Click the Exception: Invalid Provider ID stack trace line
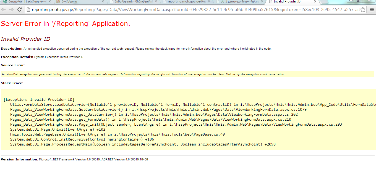This screenshot has height=185, width=376. click(39, 100)
